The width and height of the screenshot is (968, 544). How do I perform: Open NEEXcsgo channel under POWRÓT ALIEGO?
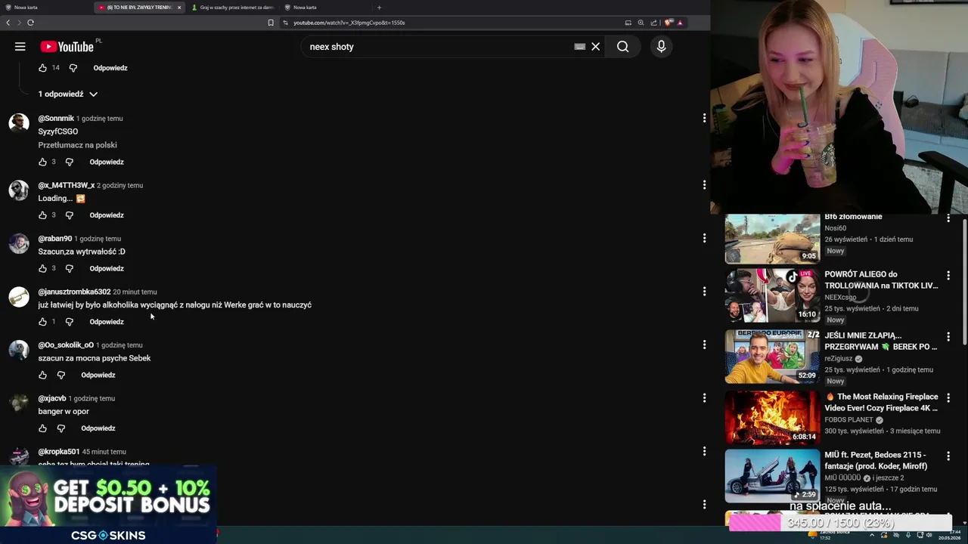(x=840, y=298)
